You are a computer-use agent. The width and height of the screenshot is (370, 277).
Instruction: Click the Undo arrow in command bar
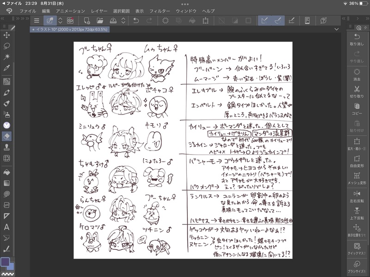[136, 20]
